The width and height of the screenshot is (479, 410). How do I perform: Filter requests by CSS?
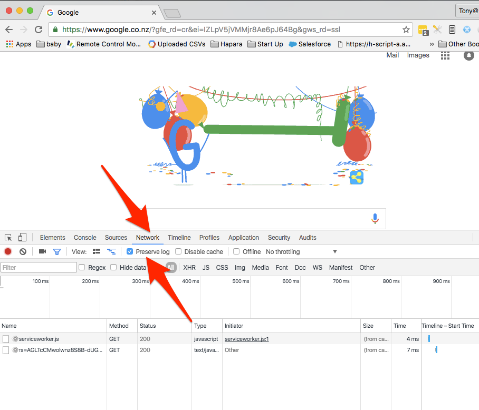[222, 268]
